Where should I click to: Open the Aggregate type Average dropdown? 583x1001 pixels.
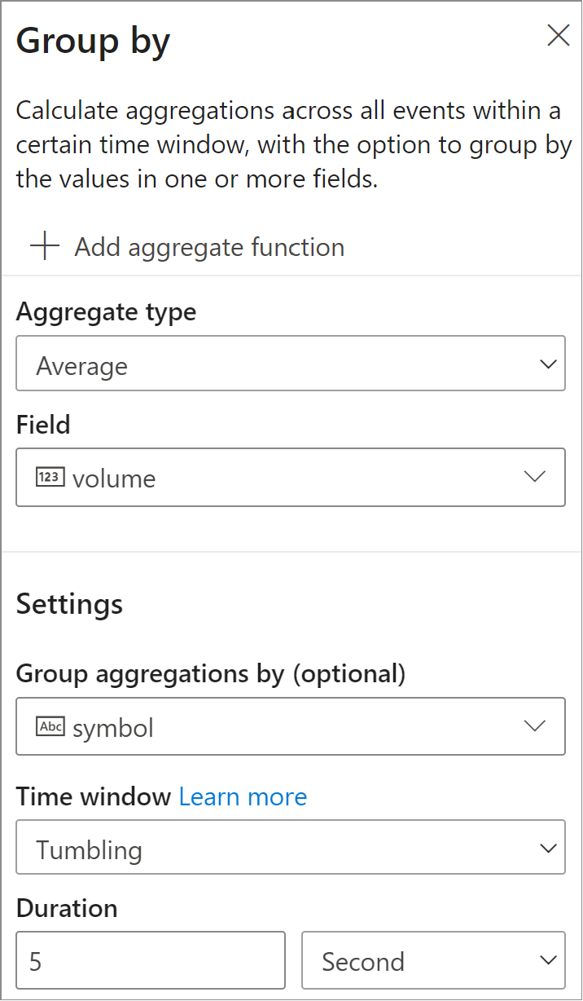tap(291, 364)
